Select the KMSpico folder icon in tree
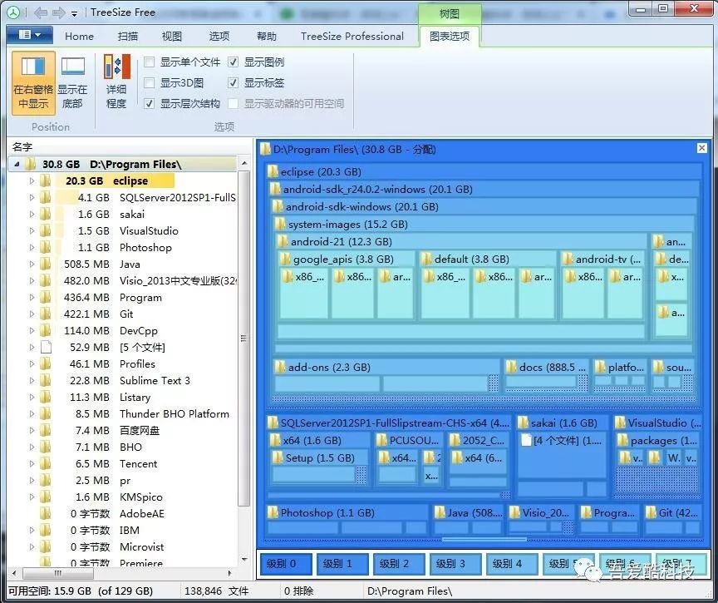718x603 pixels. (46, 497)
